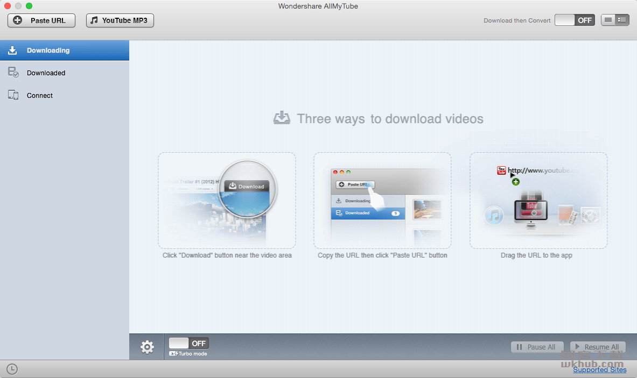Image resolution: width=637 pixels, height=378 pixels.
Task: Open the Supported Sites link
Action: pyautogui.click(x=600, y=369)
